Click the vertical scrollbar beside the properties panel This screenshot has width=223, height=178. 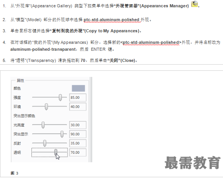91,120
